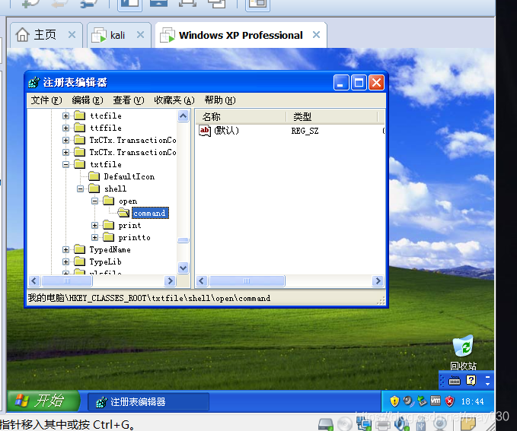Open the 查看(V) menu

[129, 100]
